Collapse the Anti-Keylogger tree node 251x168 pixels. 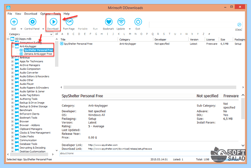[13, 46]
